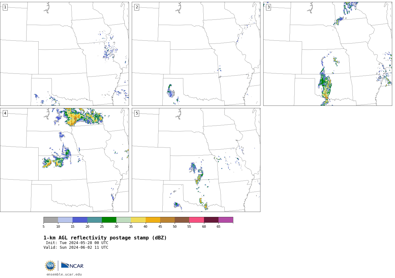Open the ensemble.ucar.edu link
Image resolution: width=395 pixels, height=278 pixels.
tap(64, 274)
